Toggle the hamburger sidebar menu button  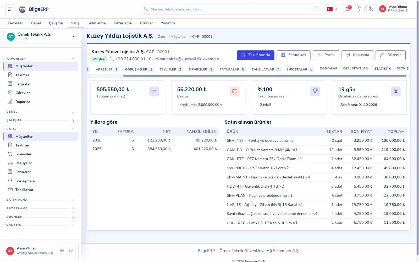[10, 9]
